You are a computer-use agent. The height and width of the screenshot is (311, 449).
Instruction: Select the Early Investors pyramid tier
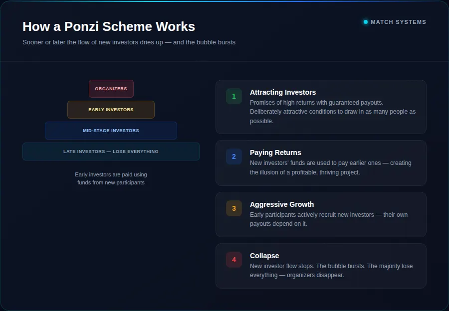(111, 110)
